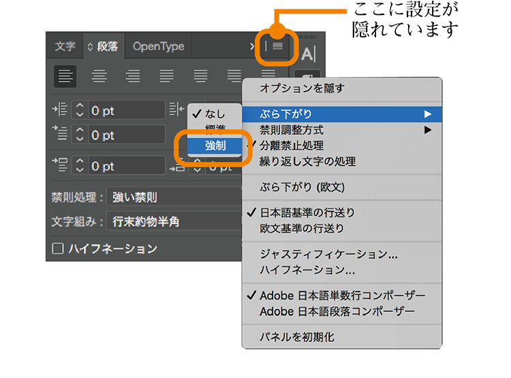Click the left indent stepper arrows
Viewport: 511px width, 378px height.
coord(80,110)
